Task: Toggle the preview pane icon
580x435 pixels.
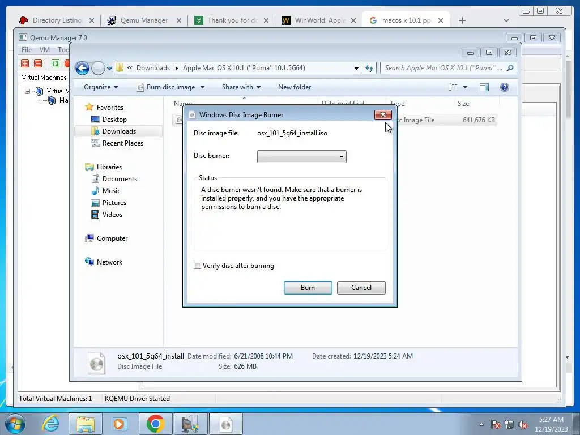Action: coord(484,87)
